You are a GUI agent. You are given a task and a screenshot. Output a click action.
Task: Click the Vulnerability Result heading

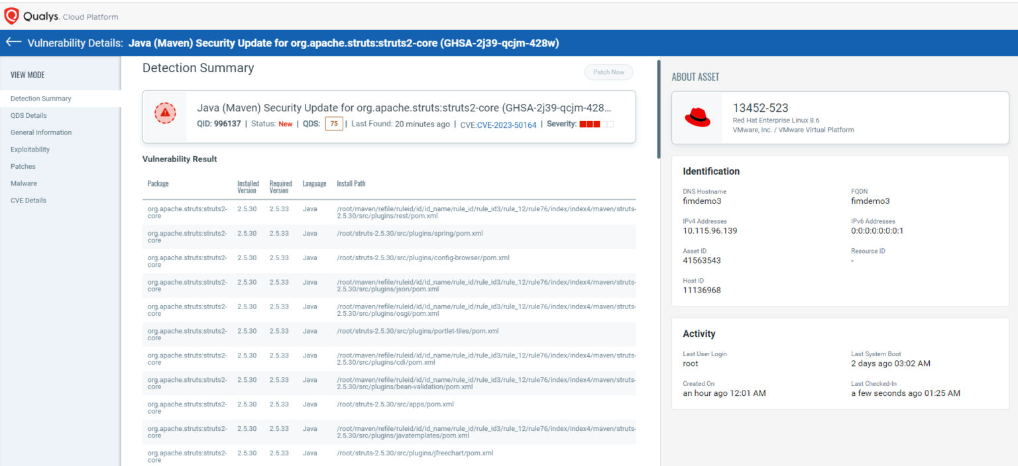click(x=180, y=160)
